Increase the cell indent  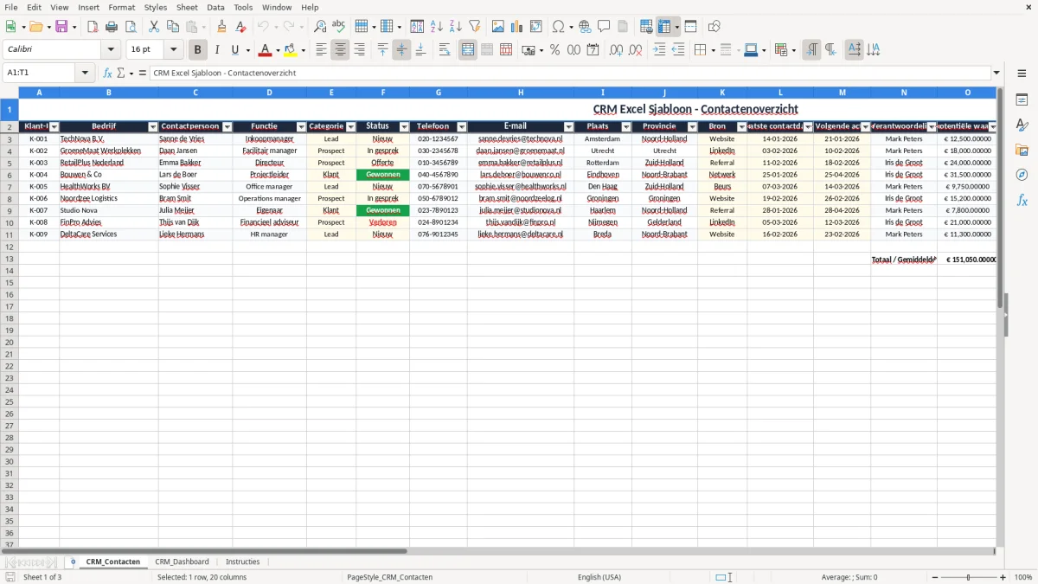coord(659,50)
